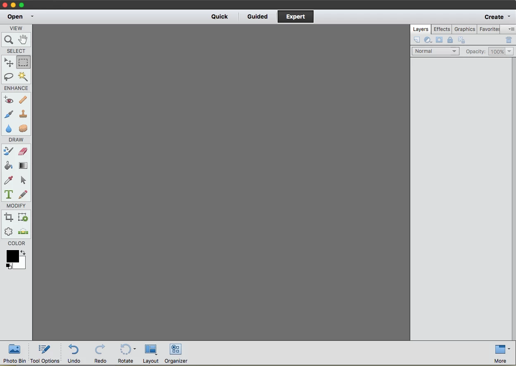
Task: Add a layer mask icon
Action: coord(439,40)
